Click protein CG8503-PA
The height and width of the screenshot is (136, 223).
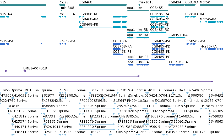[x=196, y=41]
